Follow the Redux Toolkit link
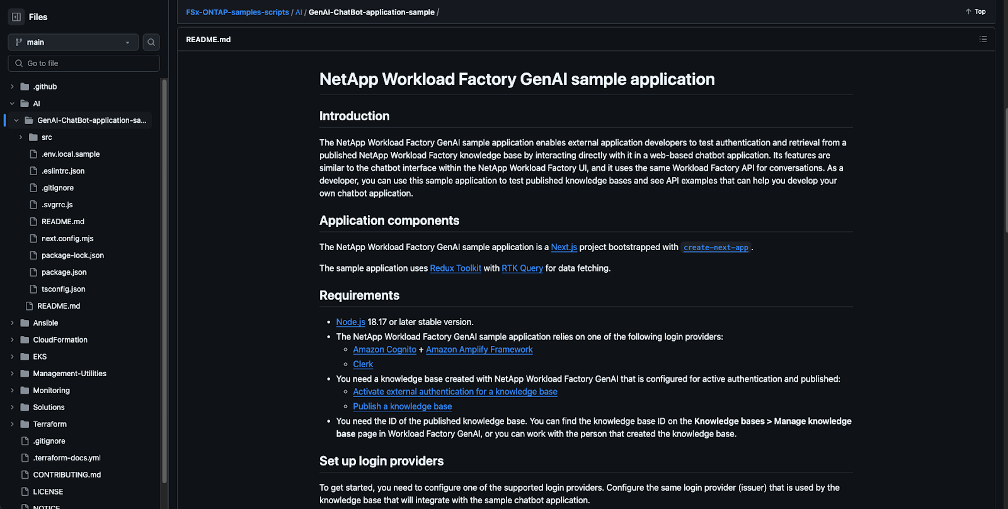This screenshot has height=509, width=1008. tap(455, 268)
